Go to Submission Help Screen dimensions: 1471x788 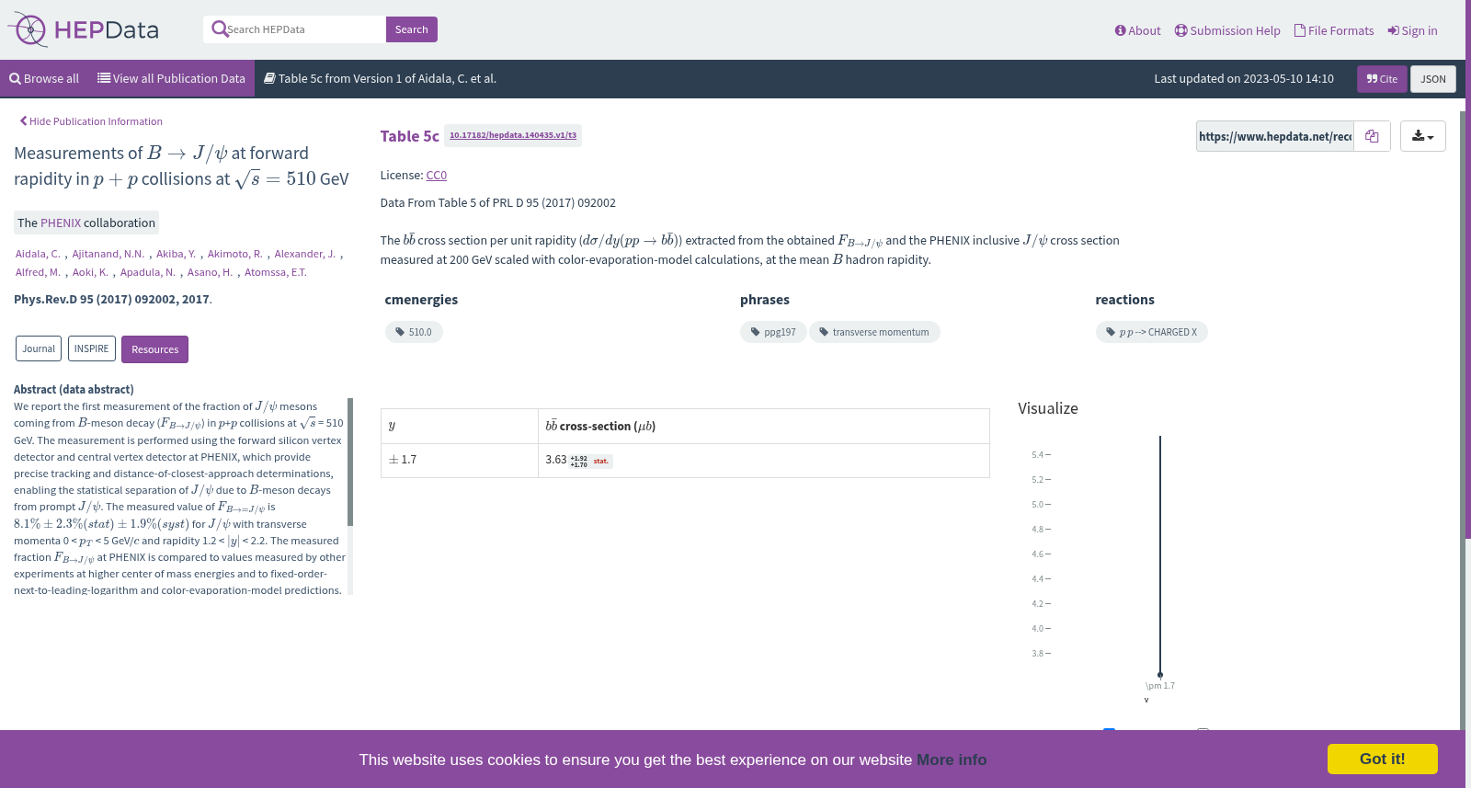(1227, 30)
